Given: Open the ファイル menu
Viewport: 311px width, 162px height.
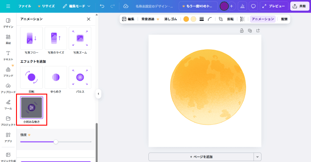Looking at the screenshot, I should click(x=25, y=6).
